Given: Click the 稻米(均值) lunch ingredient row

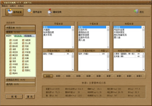Looking at the screenshot, I should click(x=93, y=54).
